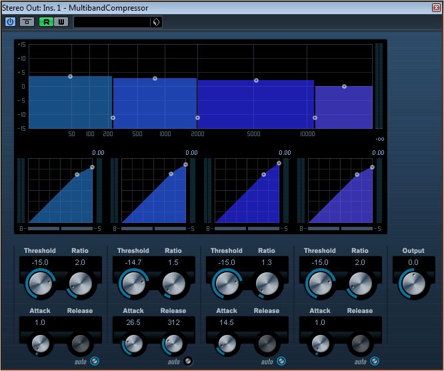Image resolution: width=444 pixels, height=371 pixels.
Task: Click band 3 attack value 14.5
Action: point(227,322)
